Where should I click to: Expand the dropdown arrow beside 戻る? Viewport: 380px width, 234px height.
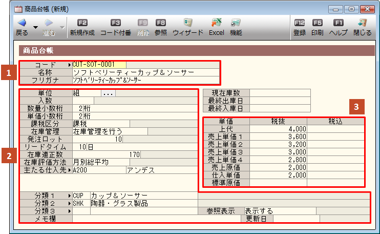35,27
